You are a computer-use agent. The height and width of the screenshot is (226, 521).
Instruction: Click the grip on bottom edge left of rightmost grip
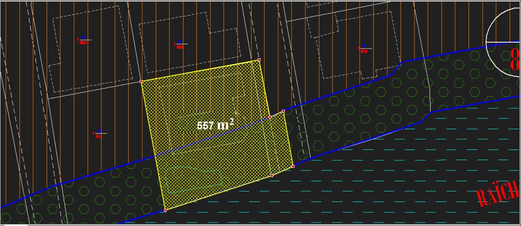[272, 176]
